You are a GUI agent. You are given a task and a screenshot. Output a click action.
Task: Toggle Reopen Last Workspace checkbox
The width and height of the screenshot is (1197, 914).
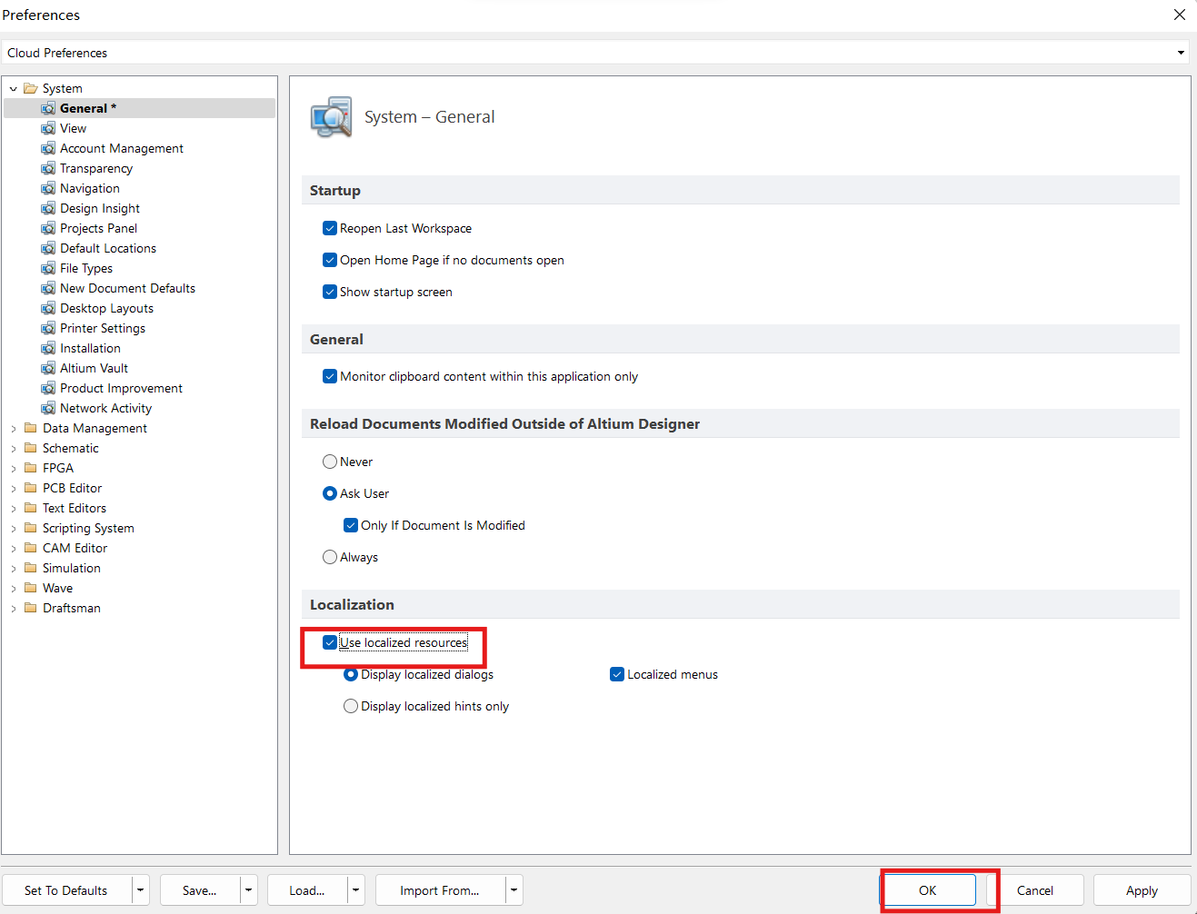pyautogui.click(x=330, y=228)
